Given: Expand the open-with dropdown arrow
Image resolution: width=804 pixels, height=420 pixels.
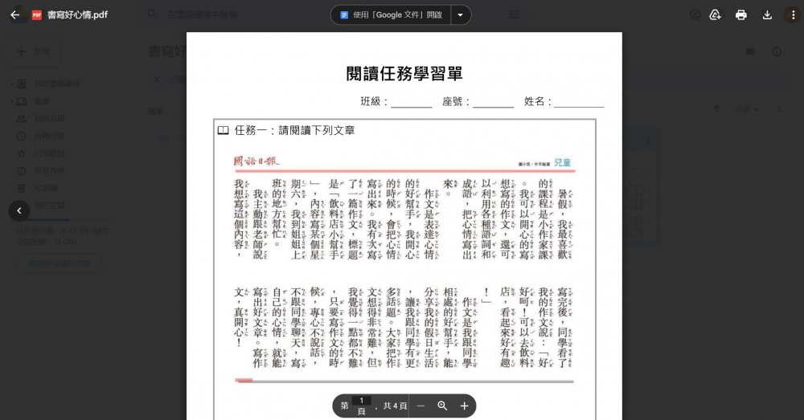Looking at the screenshot, I should [460, 14].
